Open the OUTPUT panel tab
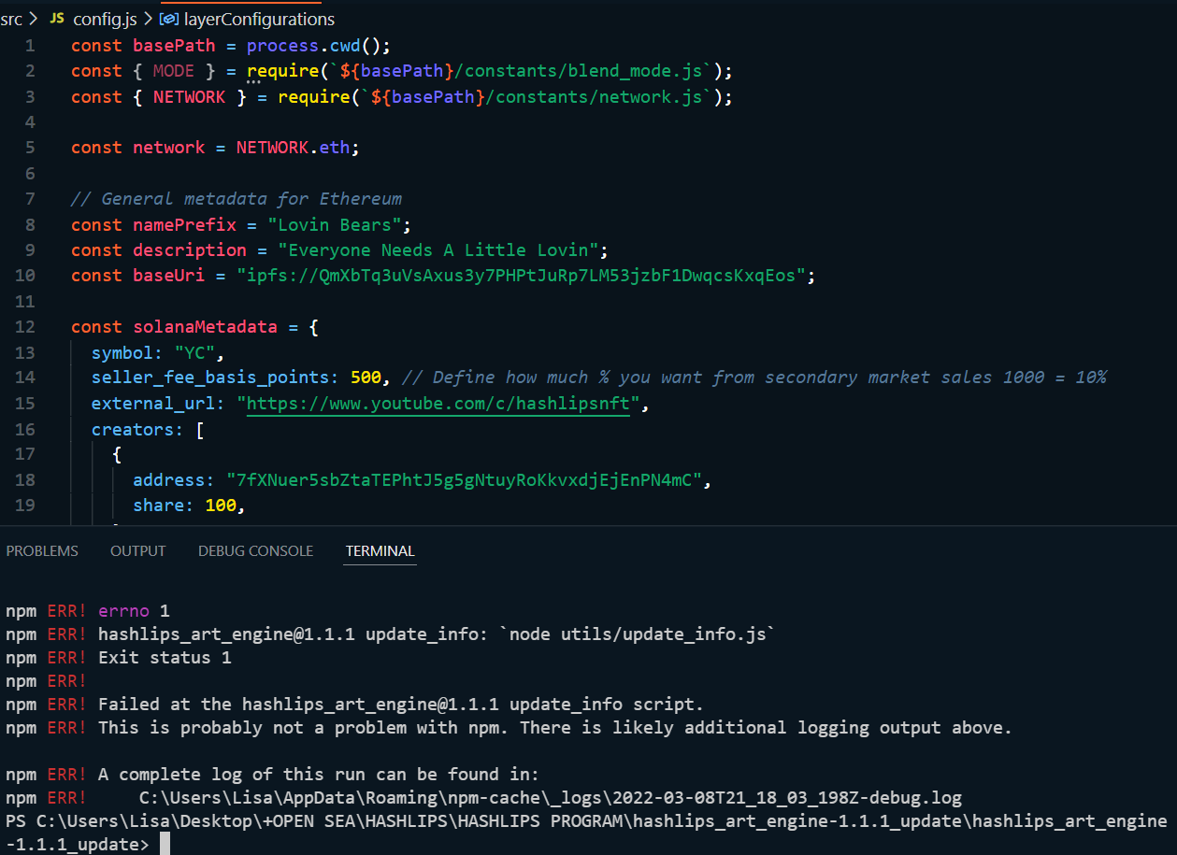The image size is (1177, 855). point(137,550)
